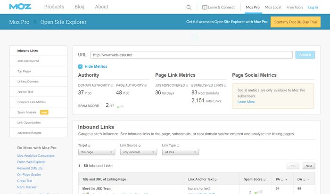Screen dimensions: 330x194
Task: Click the Log in link
Action: pos(313,8)
